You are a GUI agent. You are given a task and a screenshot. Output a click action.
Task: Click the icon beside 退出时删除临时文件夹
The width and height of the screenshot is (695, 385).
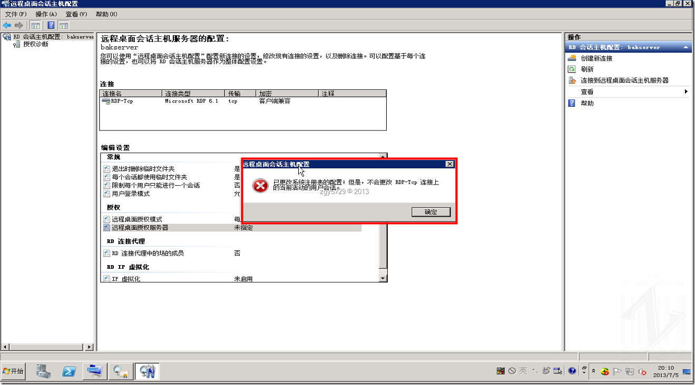click(x=107, y=169)
